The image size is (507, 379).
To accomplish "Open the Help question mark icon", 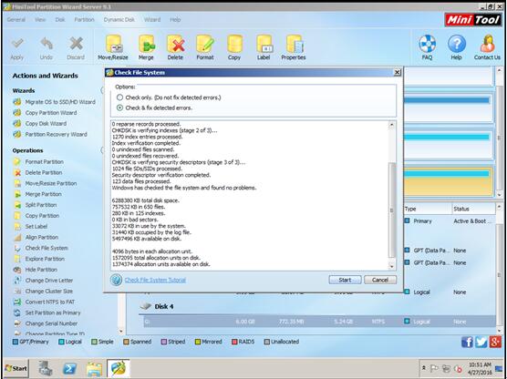I will (457, 44).
